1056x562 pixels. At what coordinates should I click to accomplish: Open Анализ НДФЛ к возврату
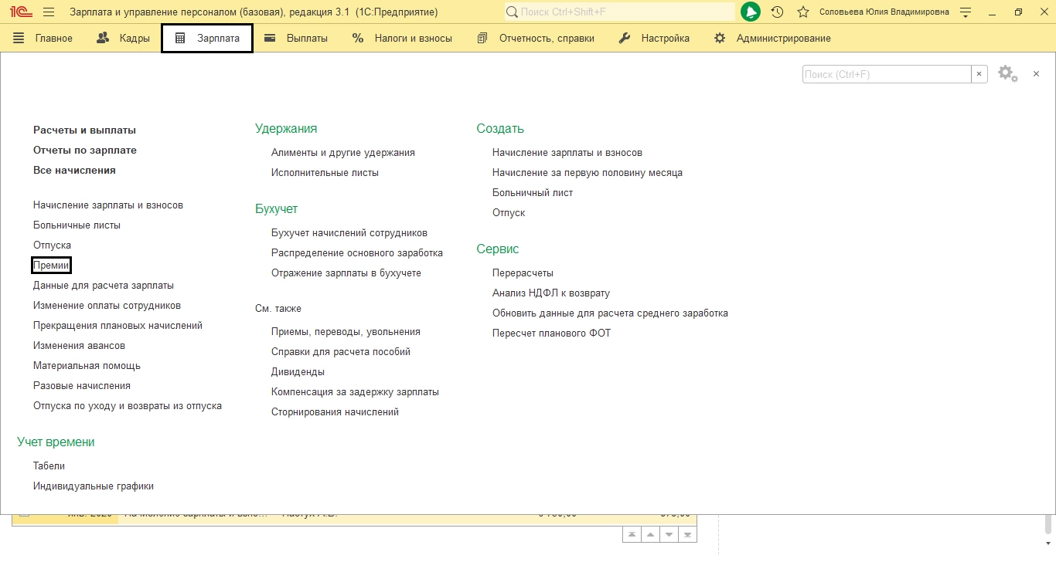pos(551,293)
